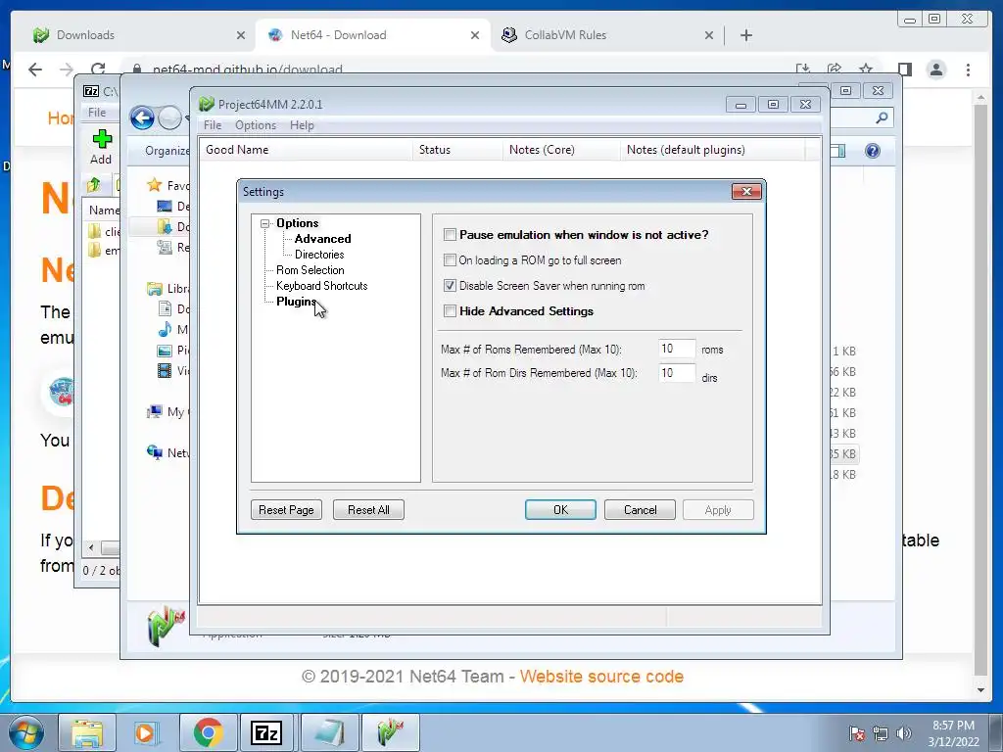Open Project64 from taskbar
Image resolution: width=1003 pixels, height=752 pixels.
point(391,732)
